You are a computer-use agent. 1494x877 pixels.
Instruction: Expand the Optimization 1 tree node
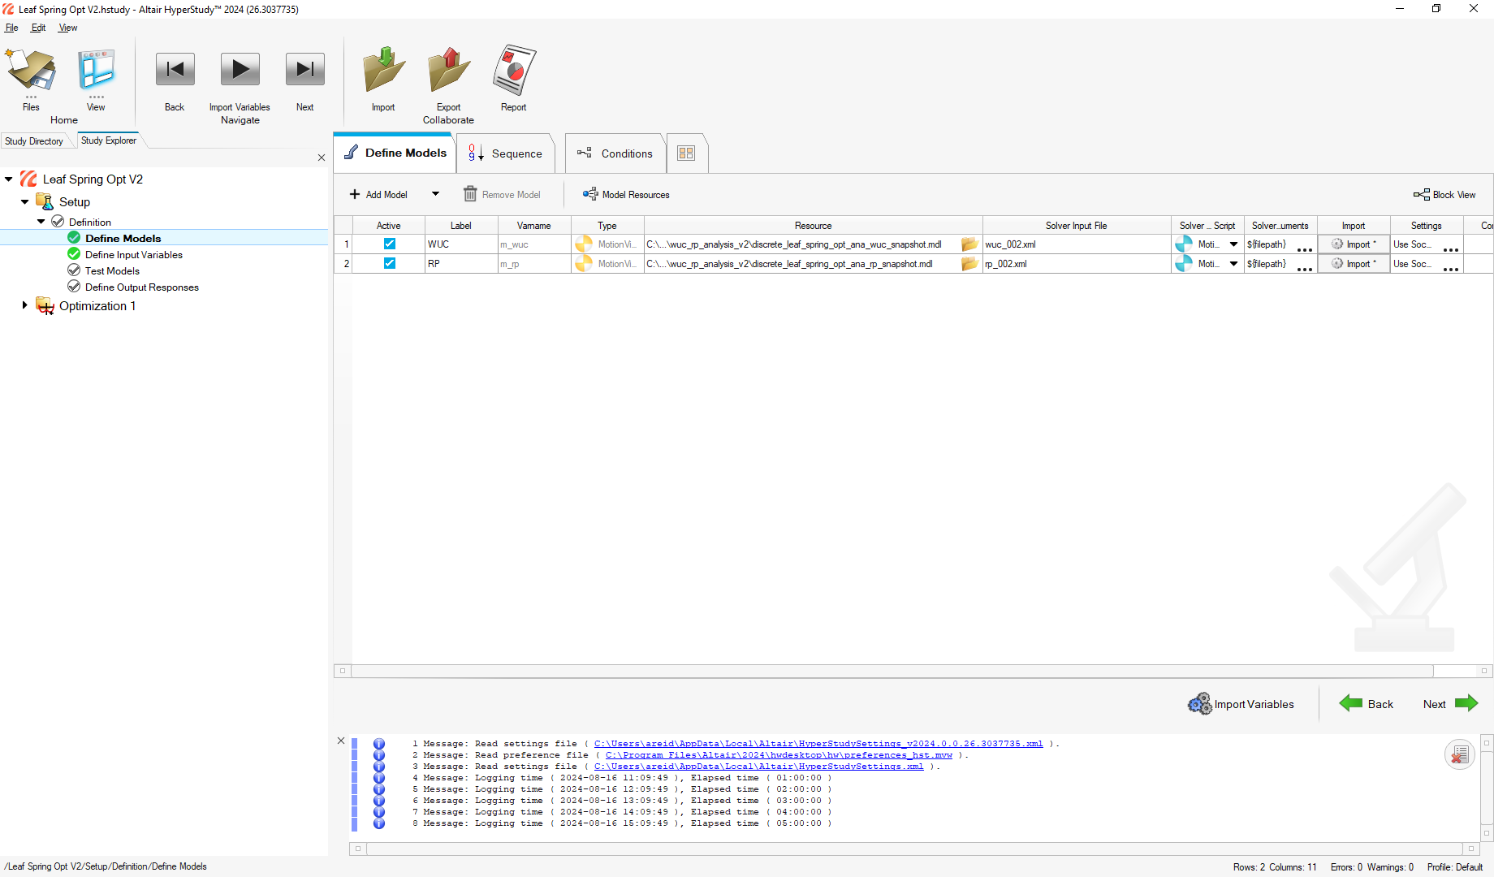25,305
